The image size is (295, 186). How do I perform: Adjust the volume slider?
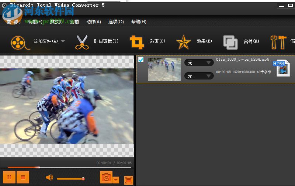70,179
